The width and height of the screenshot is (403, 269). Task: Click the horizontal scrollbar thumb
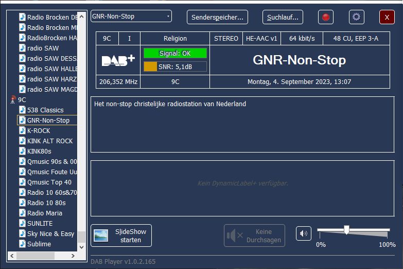tap(36, 256)
